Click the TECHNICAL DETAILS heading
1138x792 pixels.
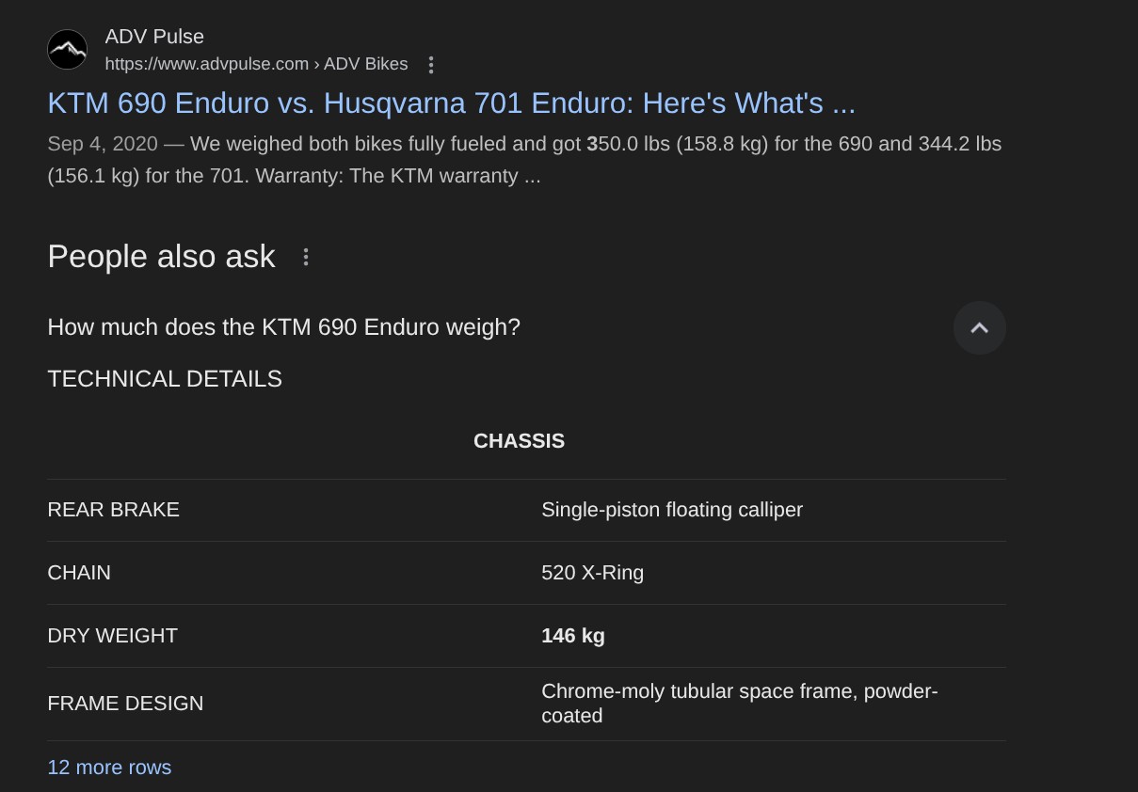[x=165, y=379]
